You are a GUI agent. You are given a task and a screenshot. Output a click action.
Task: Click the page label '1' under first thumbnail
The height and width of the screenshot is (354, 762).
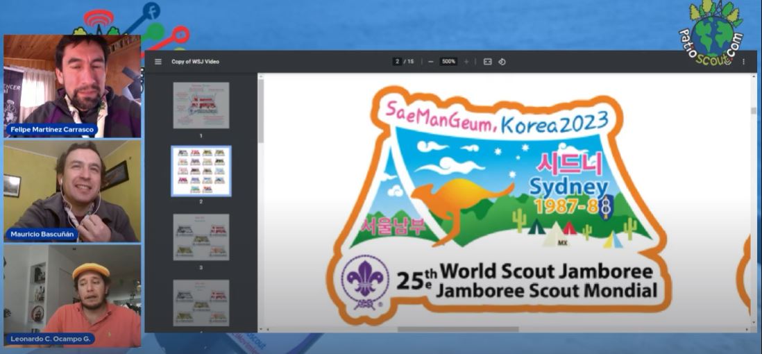pos(201,135)
